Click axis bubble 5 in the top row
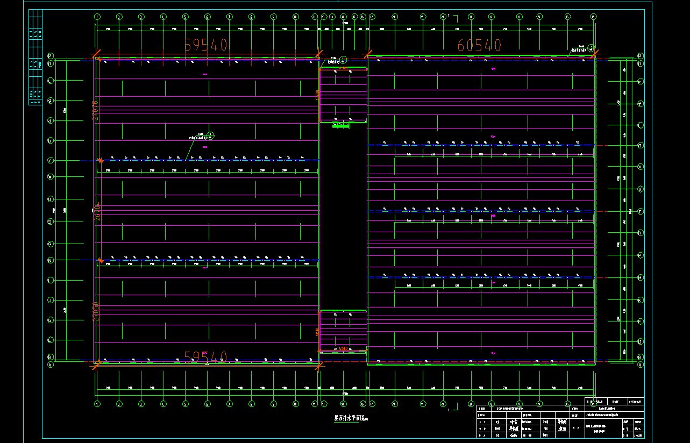Image resolution: width=690 pixels, height=443 pixels. point(186,17)
